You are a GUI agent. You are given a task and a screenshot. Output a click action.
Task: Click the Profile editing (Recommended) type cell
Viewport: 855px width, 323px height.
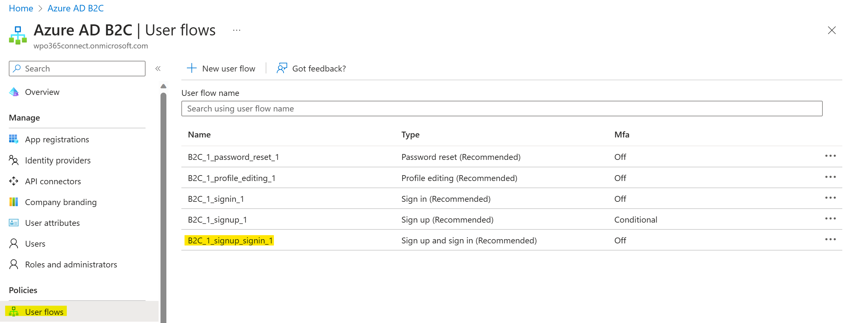[459, 178]
